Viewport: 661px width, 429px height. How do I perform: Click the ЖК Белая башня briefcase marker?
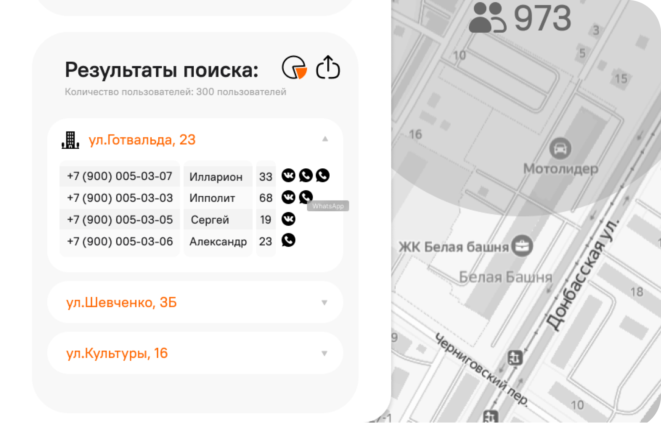tap(522, 246)
